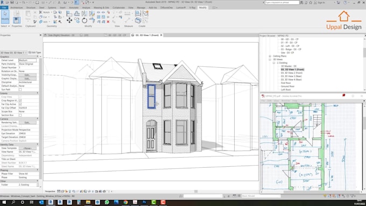Toggle the Crop View checkbox

(x=20, y=97)
